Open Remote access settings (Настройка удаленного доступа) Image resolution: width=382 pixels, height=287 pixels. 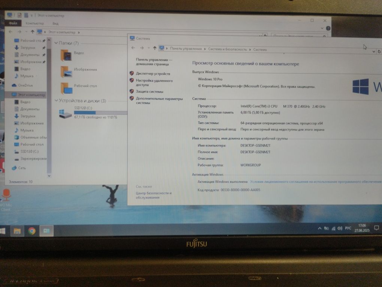coord(154,83)
